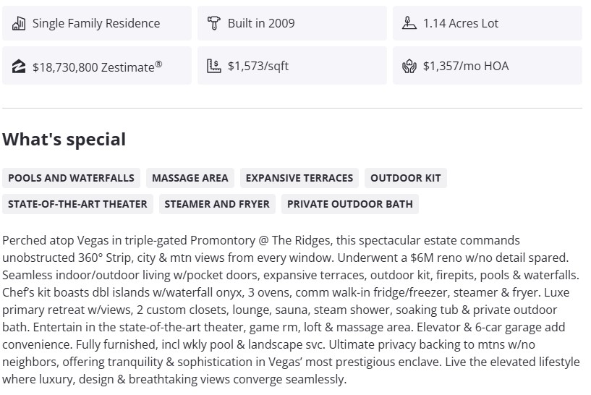Click the $1,357/mo HOA fact box
Screen dimensions: 591x395
click(487, 66)
